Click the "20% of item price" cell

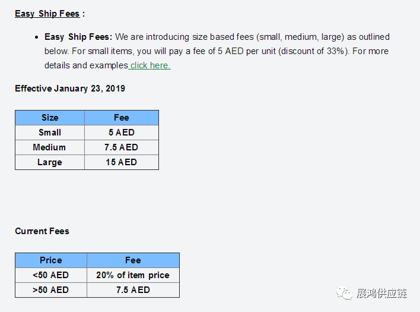click(133, 275)
